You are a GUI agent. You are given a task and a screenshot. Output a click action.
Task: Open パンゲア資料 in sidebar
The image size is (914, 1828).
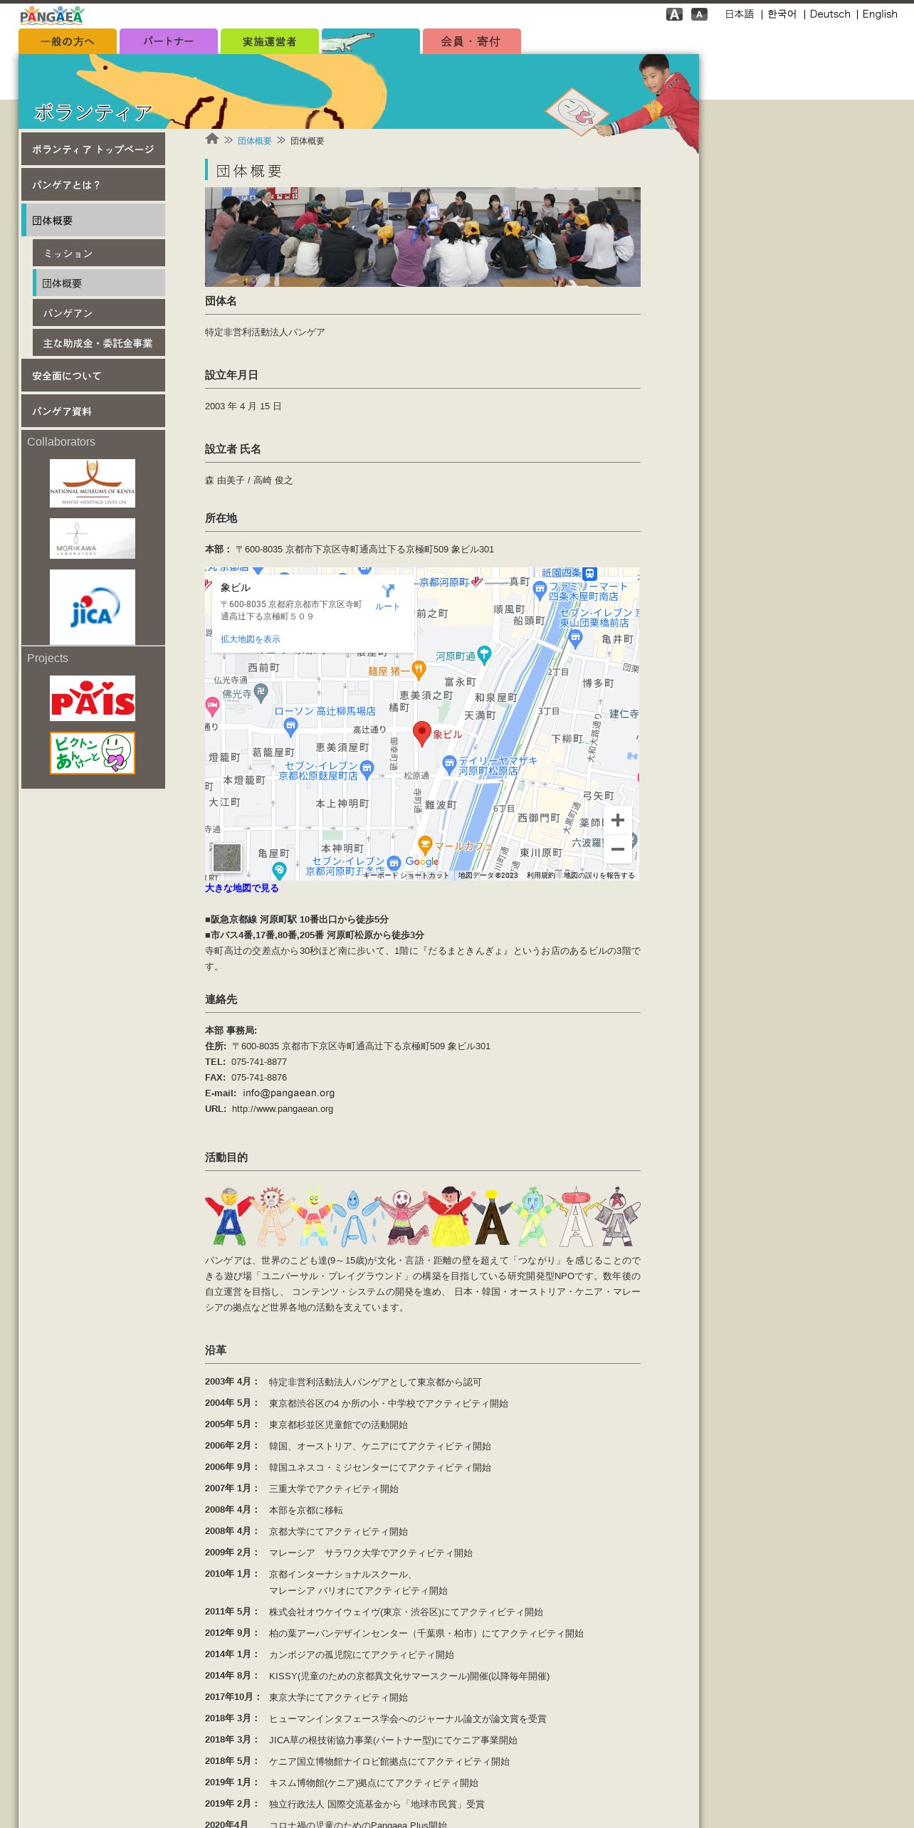click(x=93, y=411)
